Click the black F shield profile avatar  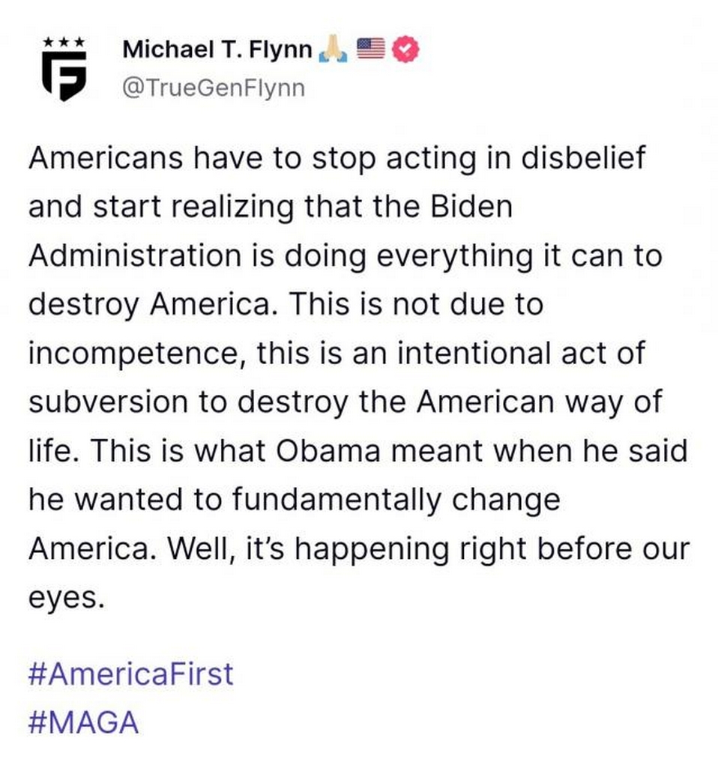pos(64,76)
